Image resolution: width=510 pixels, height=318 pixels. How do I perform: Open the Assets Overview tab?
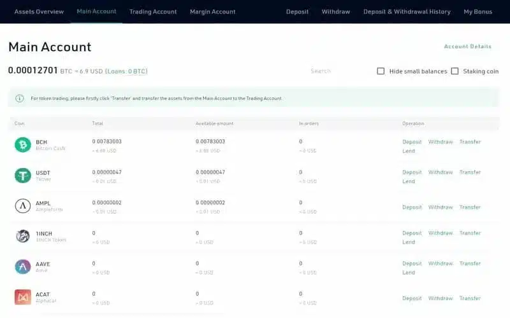pyautogui.click(x=39, y=11)
